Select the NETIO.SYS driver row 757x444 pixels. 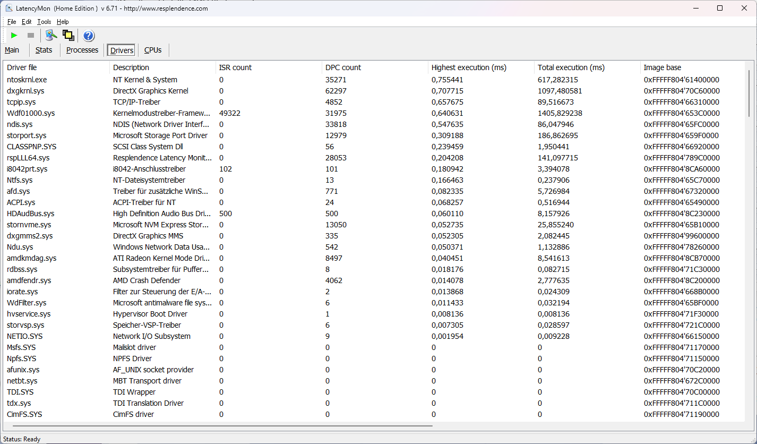coord(375,336)
